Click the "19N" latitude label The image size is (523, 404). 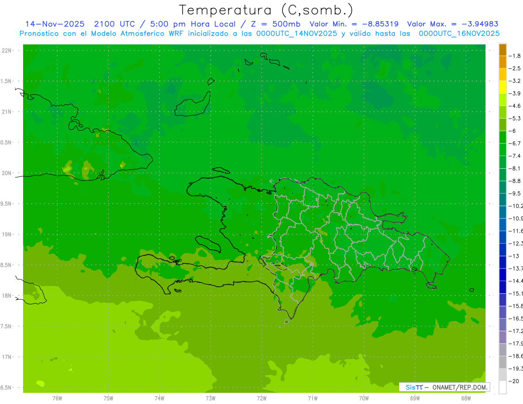click(x=7, y=234)
